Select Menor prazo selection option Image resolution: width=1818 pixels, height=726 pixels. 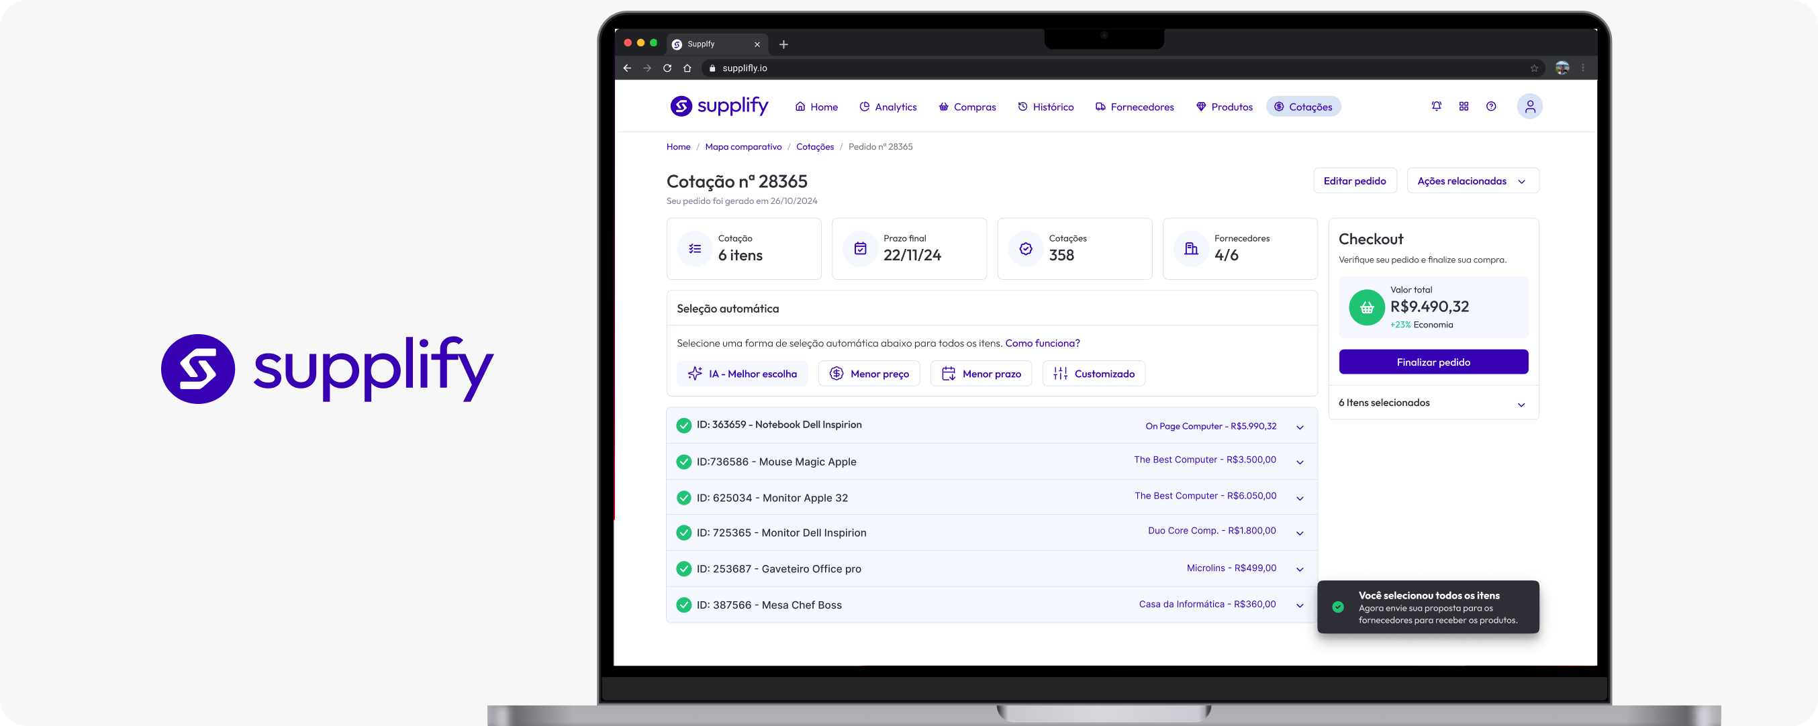[x=980, y=373]
